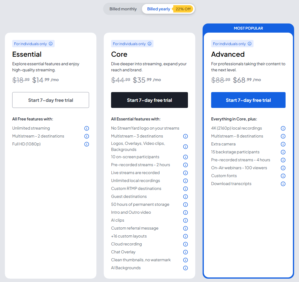The height and width of the screenshot is (282, 299).
Task: Show info for Live streams are recorded
Action: 186,173
